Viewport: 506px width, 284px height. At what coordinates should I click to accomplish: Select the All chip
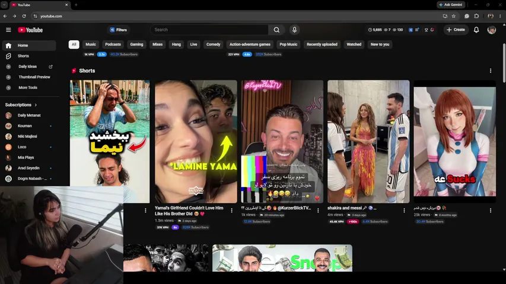coord(74,44)
